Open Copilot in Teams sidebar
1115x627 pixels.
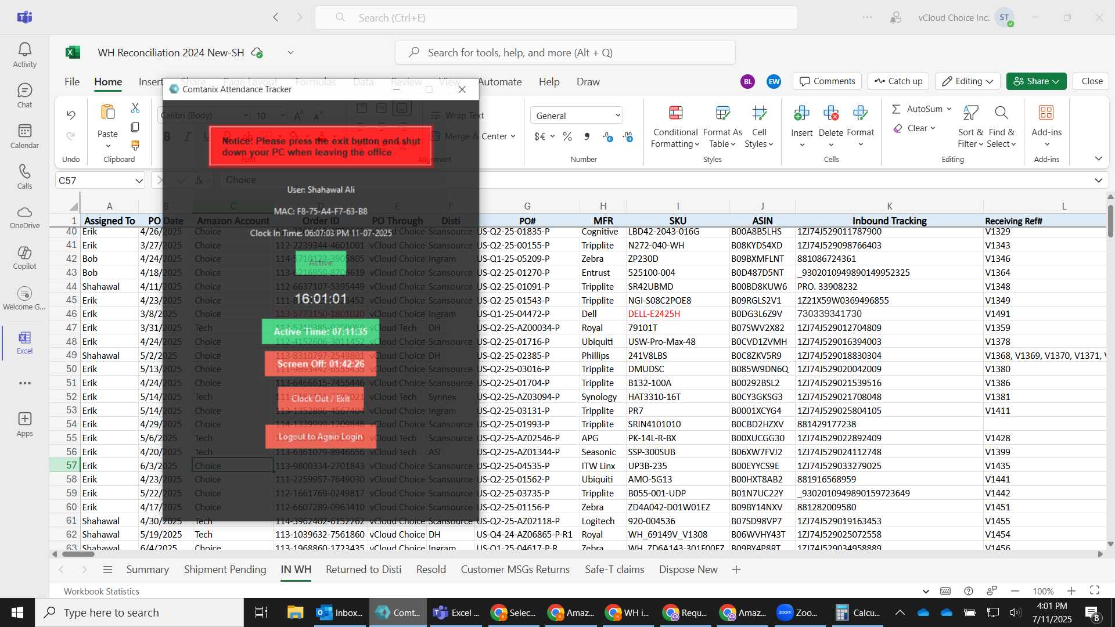pyautogui.click(x=24, y=258)
